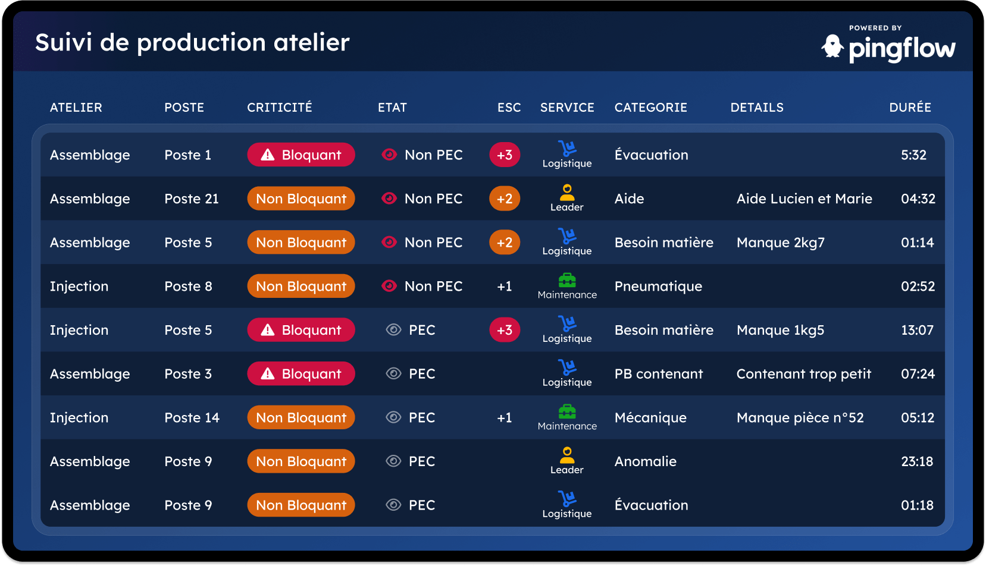Click the pingflow penguin logo
The height and width of the screenshot is (566, 986).
coord(832,46)
